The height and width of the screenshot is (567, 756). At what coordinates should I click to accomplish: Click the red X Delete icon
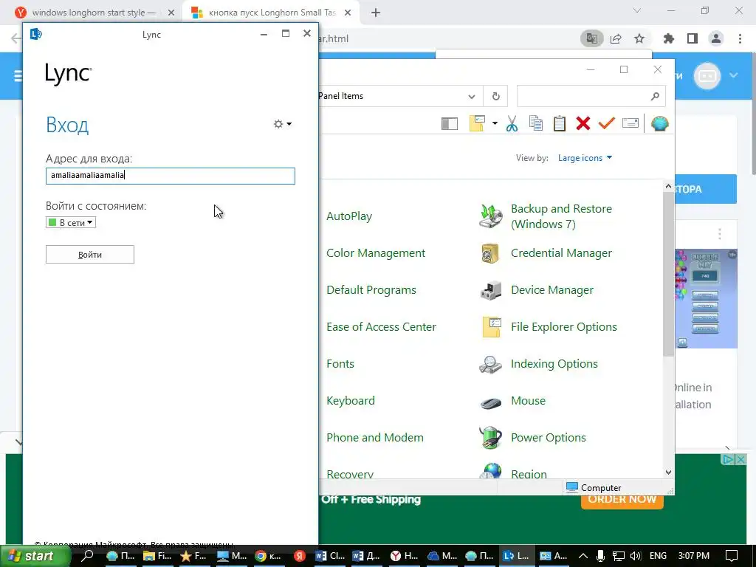tap(583, 123)
